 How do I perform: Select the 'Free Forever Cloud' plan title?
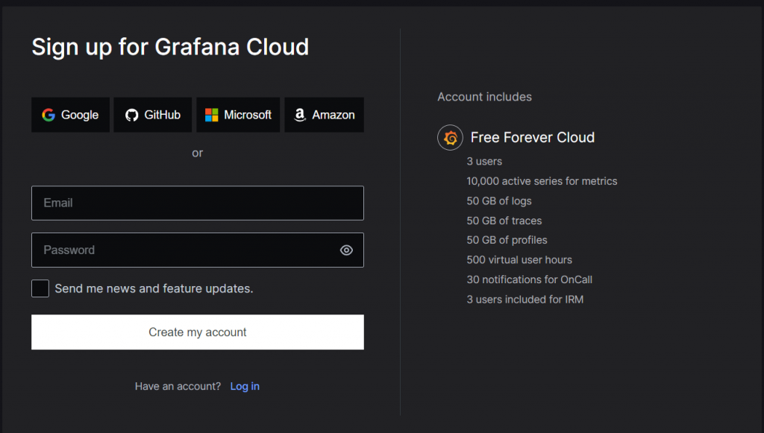(533, 138)
